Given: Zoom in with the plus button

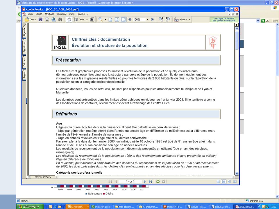Looking at the screenshot, I should [x=152, y=19].
